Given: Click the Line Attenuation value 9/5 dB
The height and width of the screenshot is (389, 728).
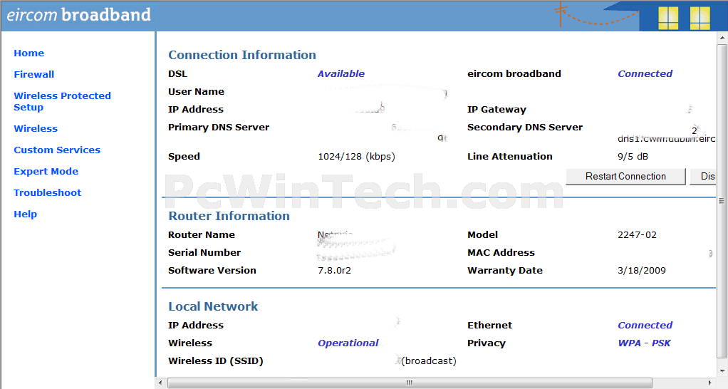Looking at the screenshot, I should coord(633,157).
